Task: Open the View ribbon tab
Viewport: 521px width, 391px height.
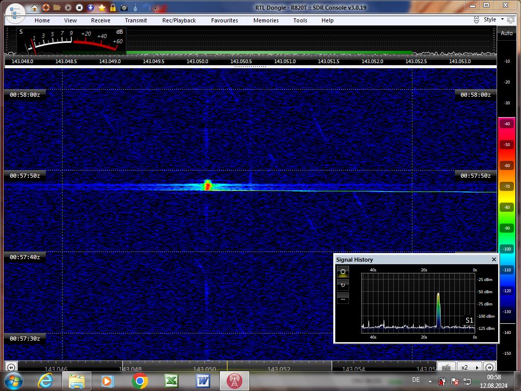Action: coord(70,20)
